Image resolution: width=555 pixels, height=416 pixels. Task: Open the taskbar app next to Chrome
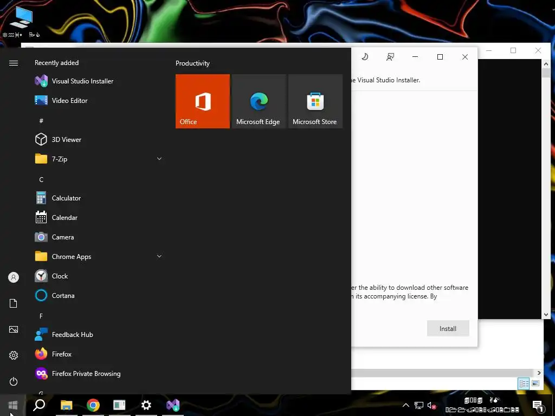pos(119,405)
